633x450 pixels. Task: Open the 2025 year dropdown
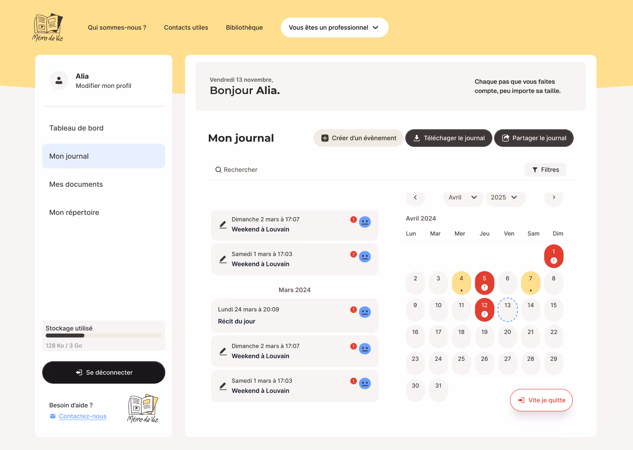tap(504, 197)
